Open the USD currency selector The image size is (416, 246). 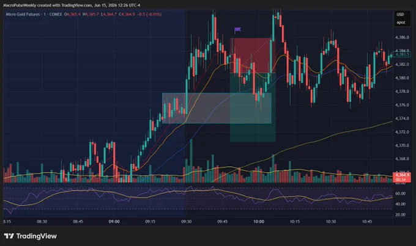[400, 14]
